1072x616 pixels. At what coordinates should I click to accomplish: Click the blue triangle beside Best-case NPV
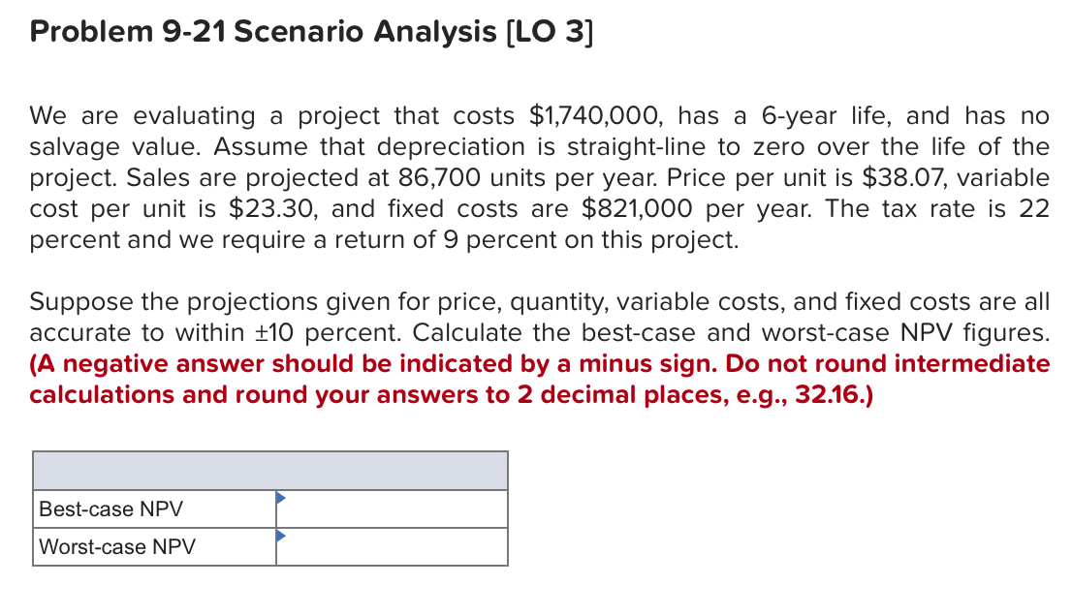click(282, 499)
